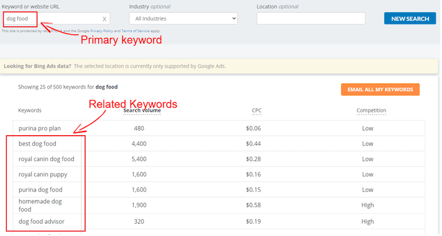This screenshot has width=442, height=236.
Task: Click CPC value $0.16
Action: (254, 175)
